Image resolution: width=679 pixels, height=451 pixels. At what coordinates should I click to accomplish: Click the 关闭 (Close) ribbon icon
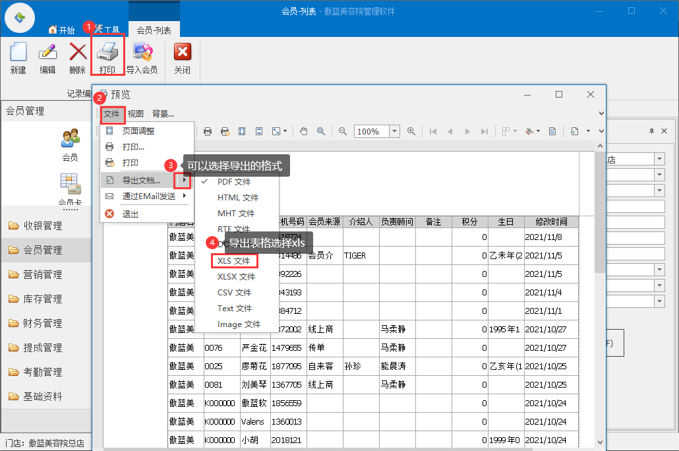click(x=183, y=53)
